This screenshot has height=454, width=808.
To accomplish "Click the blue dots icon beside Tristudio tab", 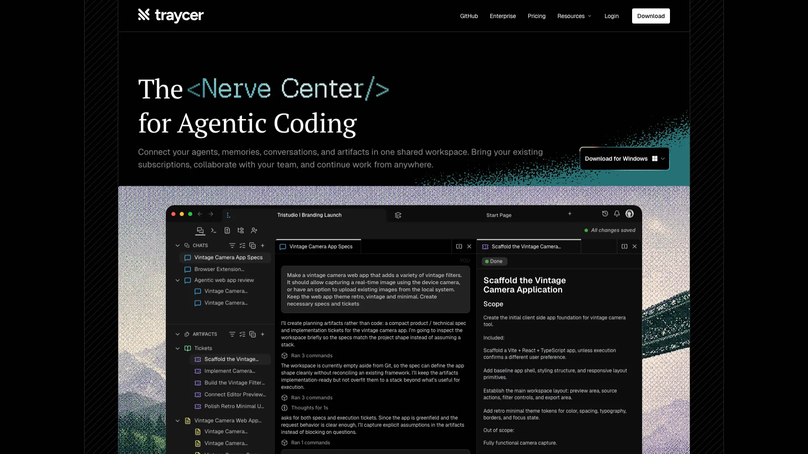I will coord(228,215).
